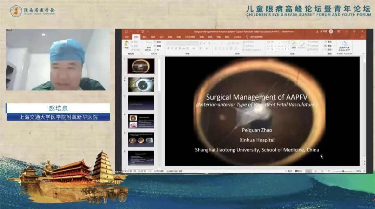Image resolution: width=375 pixels, height=209 pixels.
Task: Click the New Slide icon
Action: 149,44
